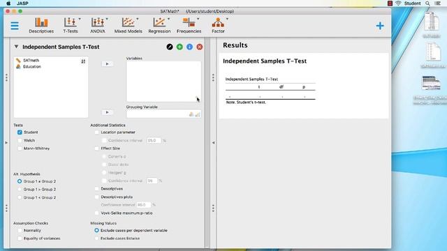Select Group 1 < Group 2 hypothesis
Viewport: 447px width, 251px height.
20,197
